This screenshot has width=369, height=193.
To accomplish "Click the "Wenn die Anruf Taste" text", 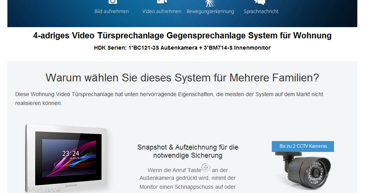I will [x=174, y=170].
